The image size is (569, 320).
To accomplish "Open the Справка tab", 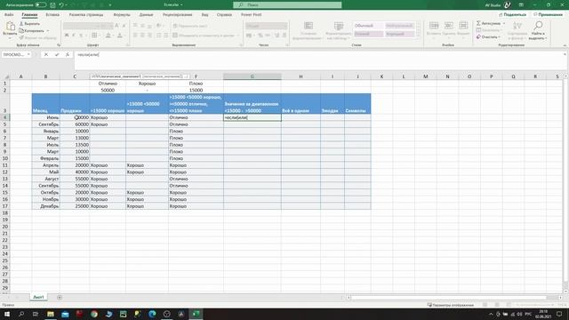I will pos(224,15).
